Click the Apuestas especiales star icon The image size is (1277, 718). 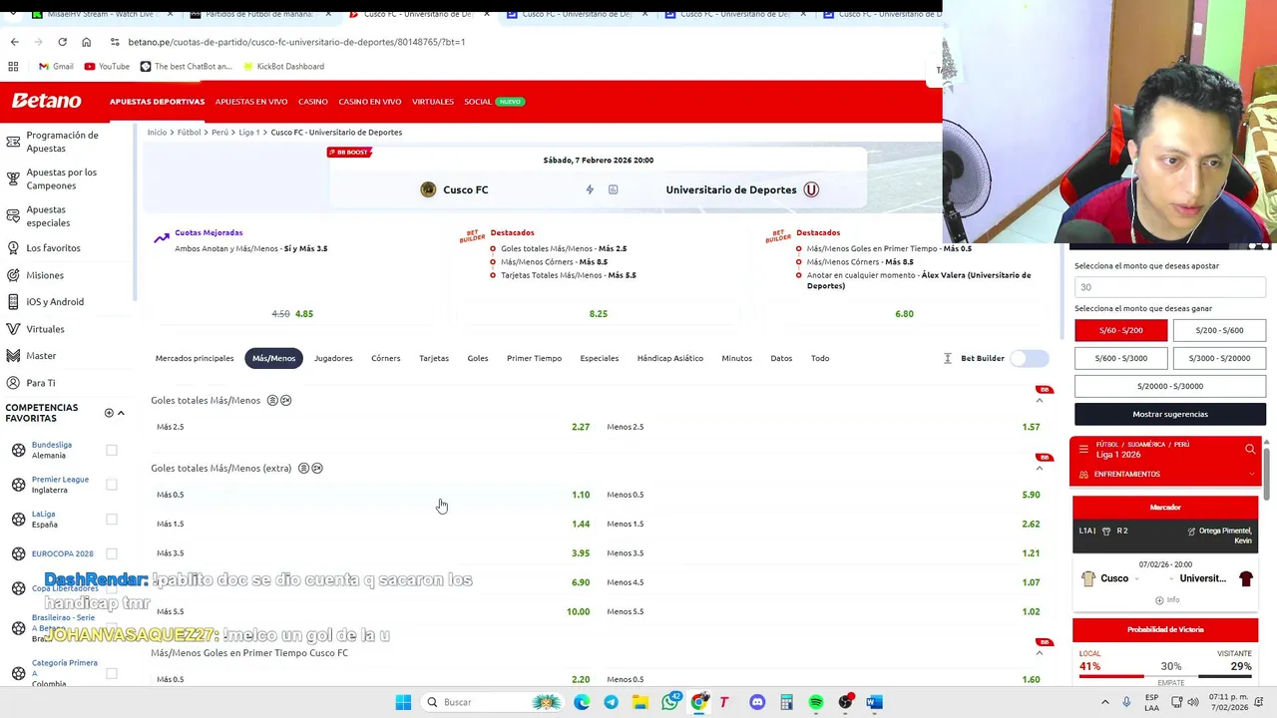13,215
